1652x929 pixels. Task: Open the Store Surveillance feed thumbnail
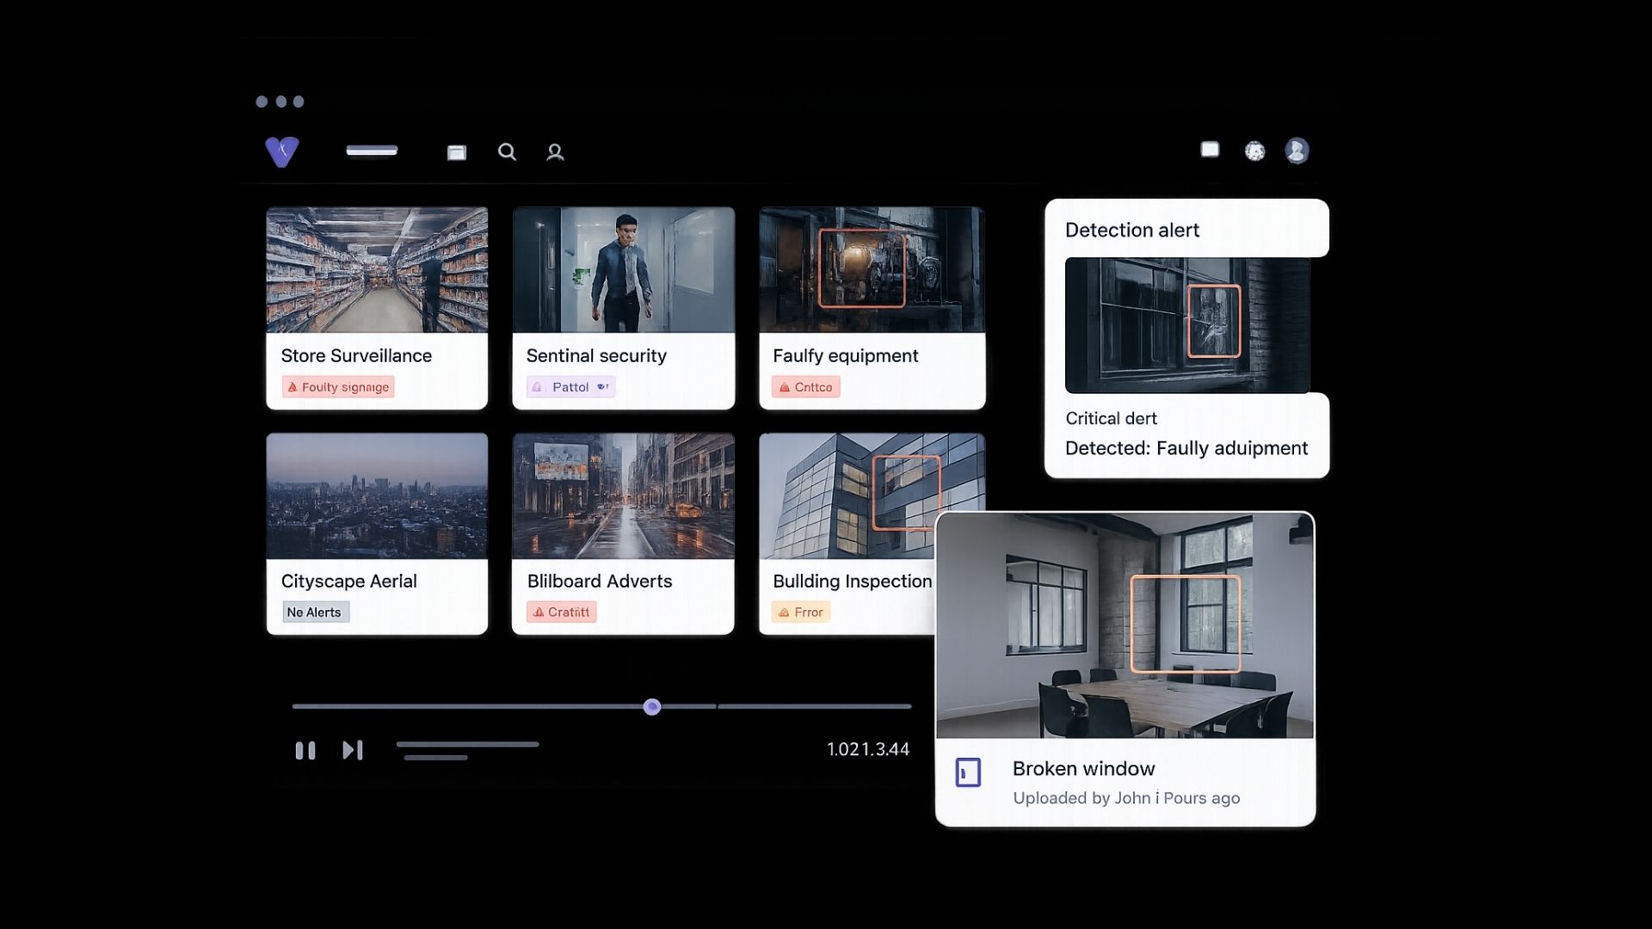pyautogui.click(x=377, y=270)
